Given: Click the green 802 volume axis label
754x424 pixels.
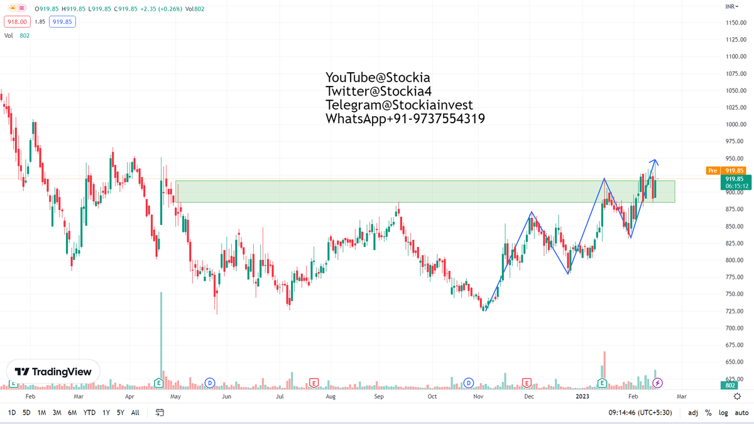Looking at the screenshot, I should pyautogui.click(x=731, y=385).
